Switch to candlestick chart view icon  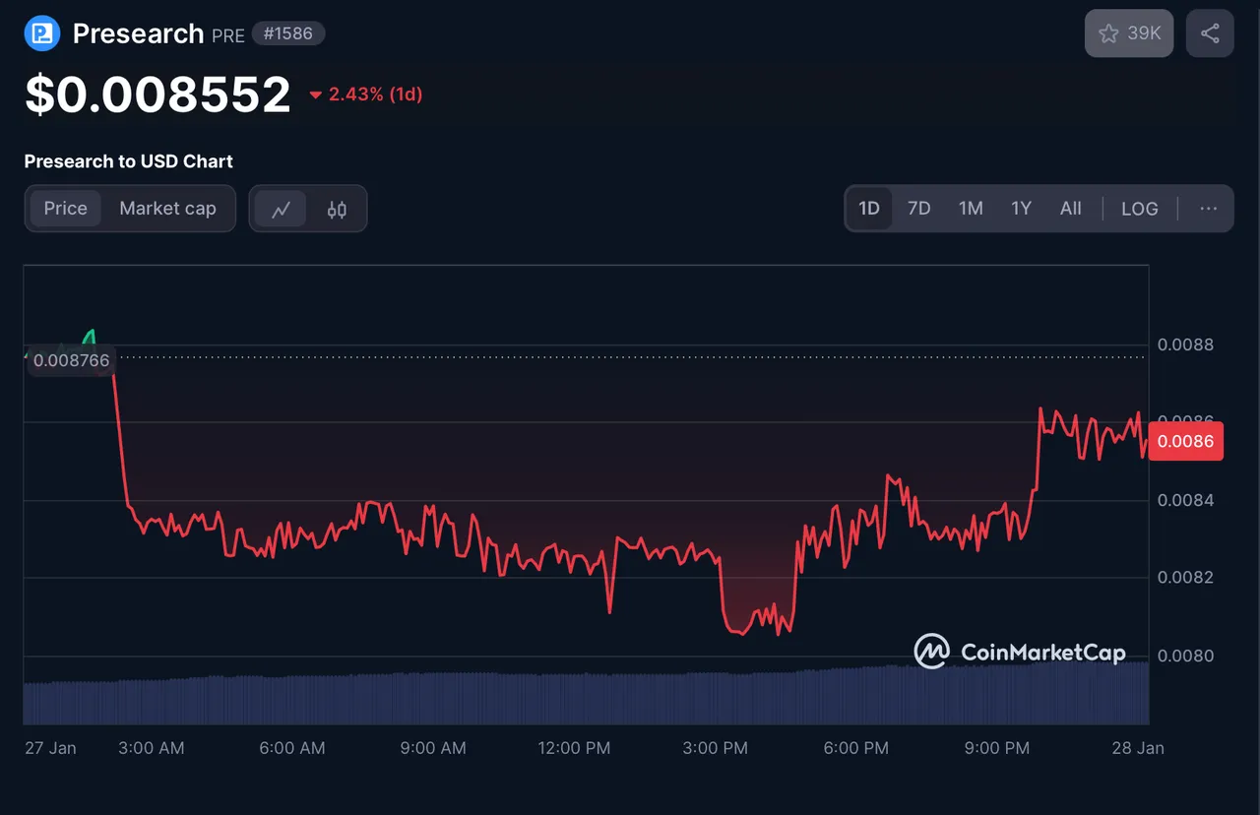point(337,209)
